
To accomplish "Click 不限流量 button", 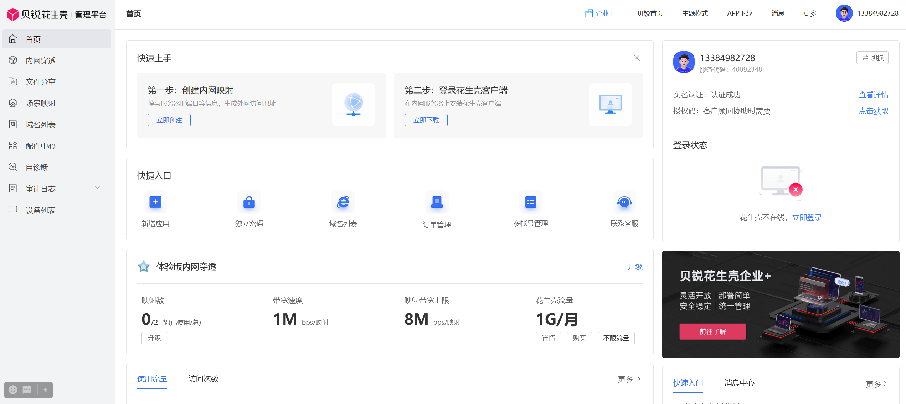I will point(616,338).
